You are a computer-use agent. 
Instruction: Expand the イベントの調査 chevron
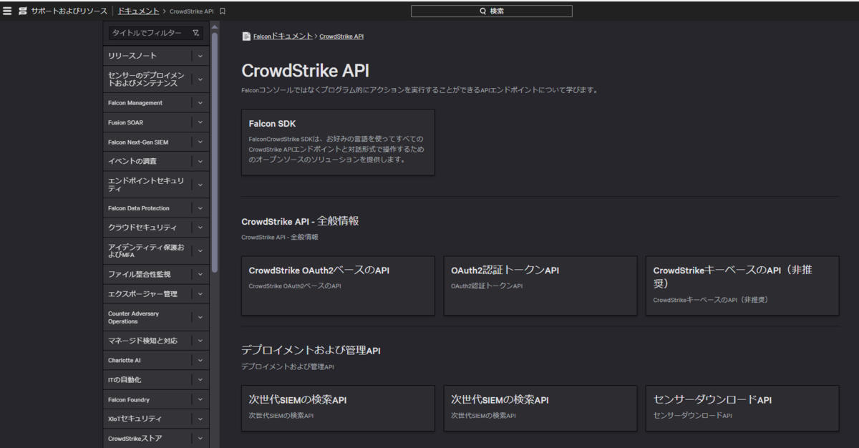click(200, 161)
